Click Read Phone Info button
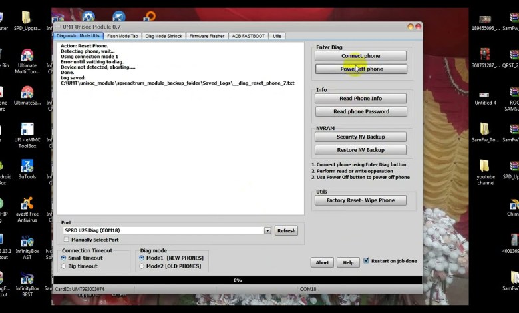The width and height of the screenshot is (519, 313). 361,99
